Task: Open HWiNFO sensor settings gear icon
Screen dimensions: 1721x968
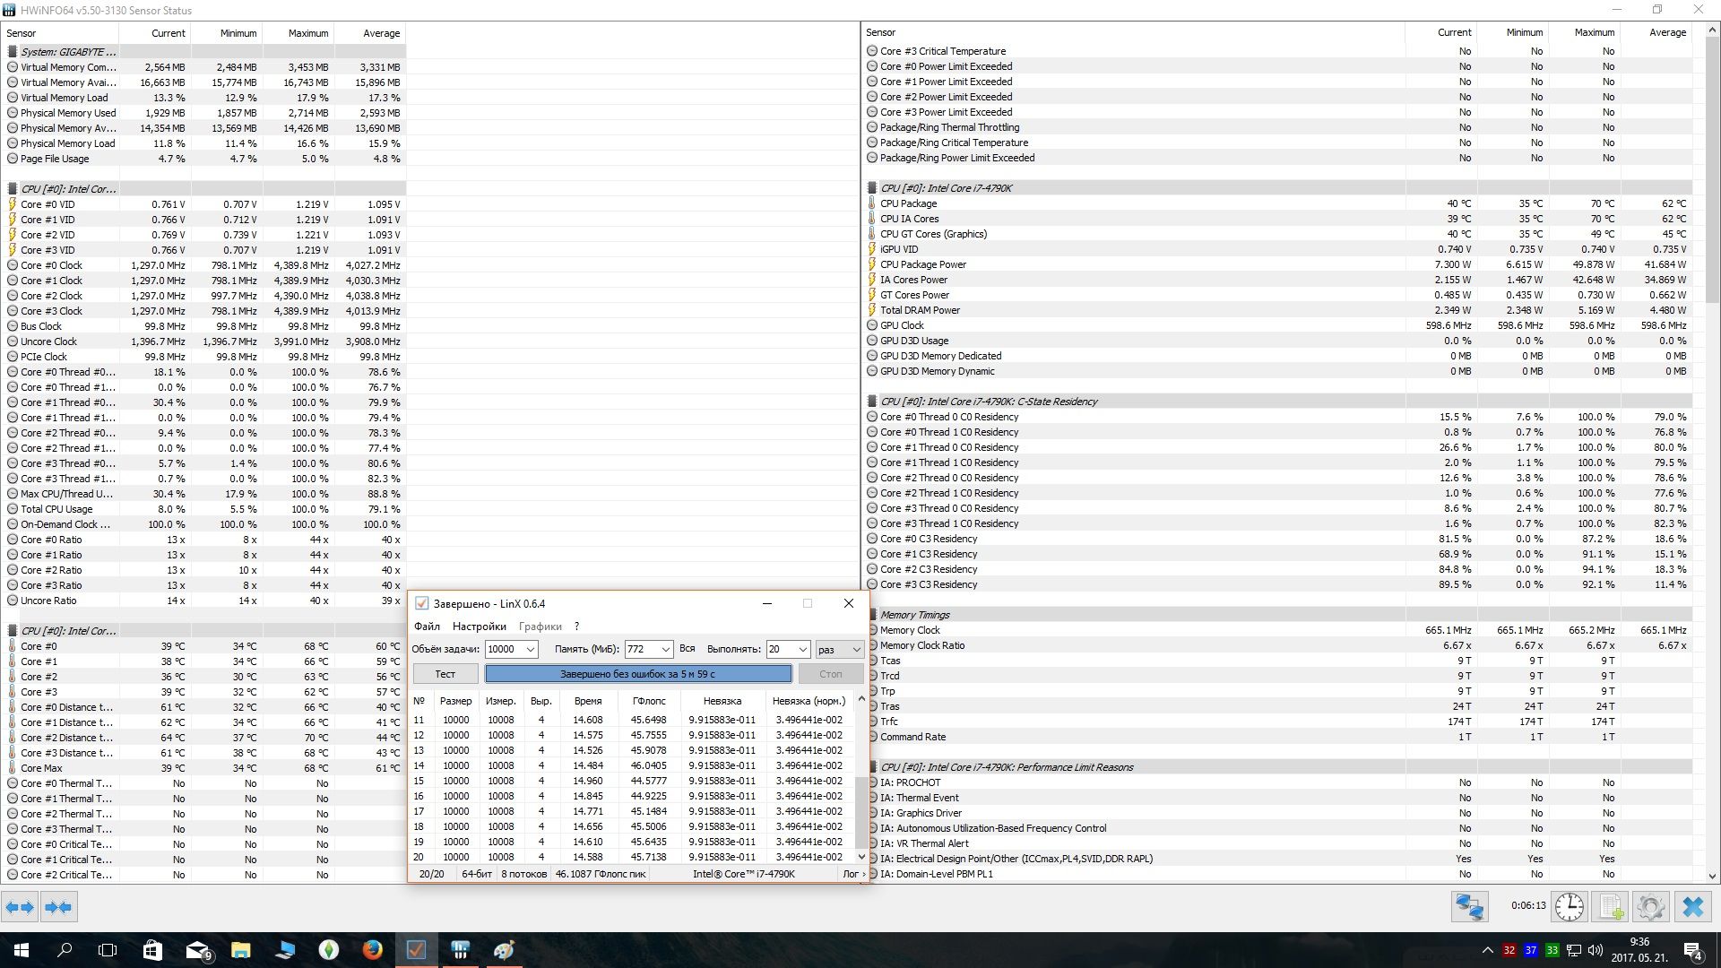Action: pyautogui.click(x=1651, y=907)
